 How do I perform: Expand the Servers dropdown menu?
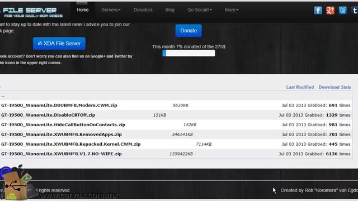[x=111, y=10]
